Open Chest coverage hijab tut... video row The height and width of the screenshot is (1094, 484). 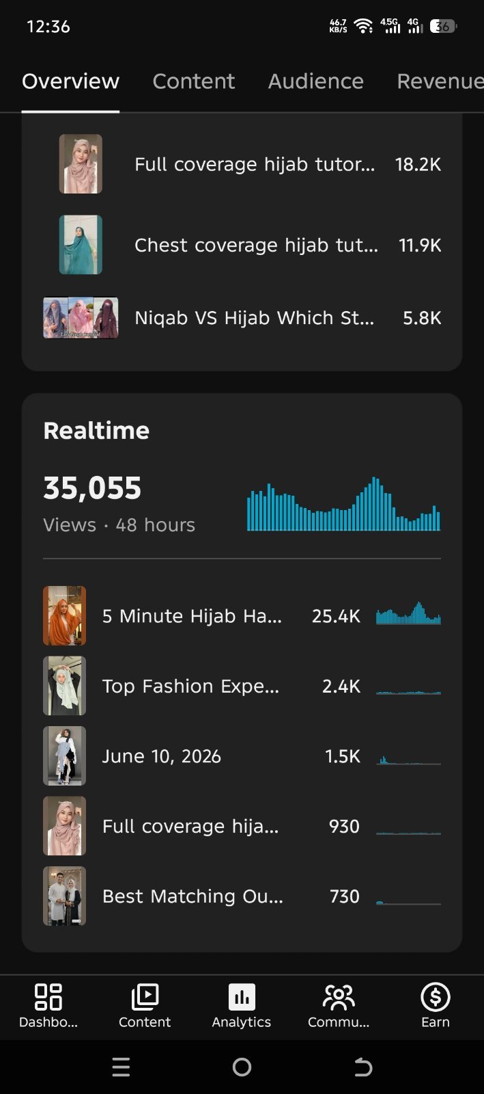coord(242,245)
